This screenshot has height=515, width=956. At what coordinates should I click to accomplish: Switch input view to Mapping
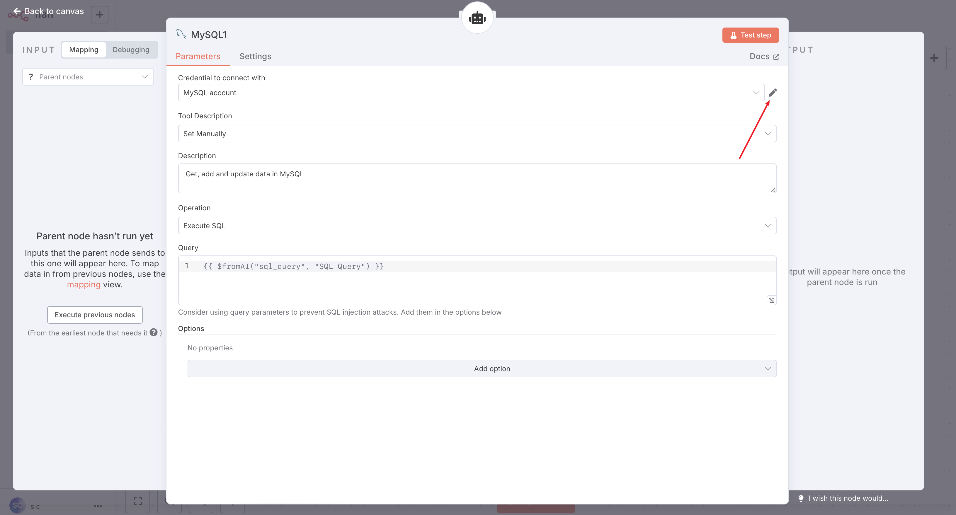[x=84, y=50]
